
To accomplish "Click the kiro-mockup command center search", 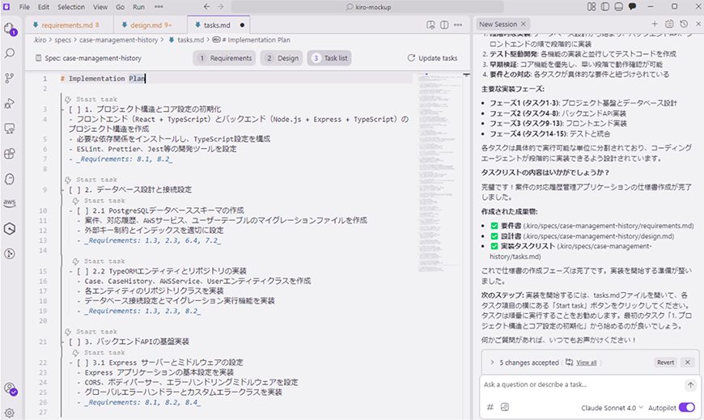I will click(x=367, y=6).
